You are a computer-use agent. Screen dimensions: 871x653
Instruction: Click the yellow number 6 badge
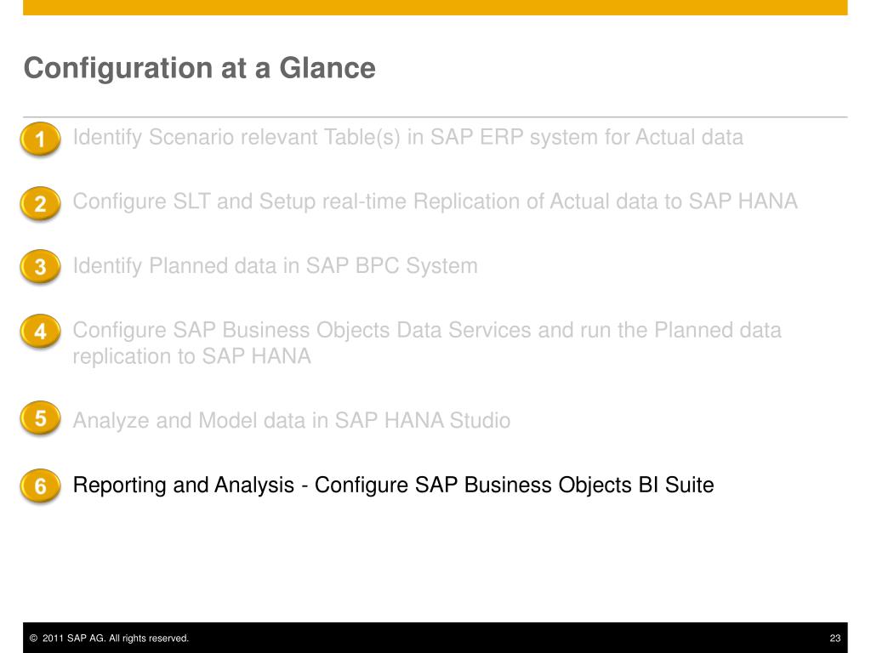click(x=40, y=486)
